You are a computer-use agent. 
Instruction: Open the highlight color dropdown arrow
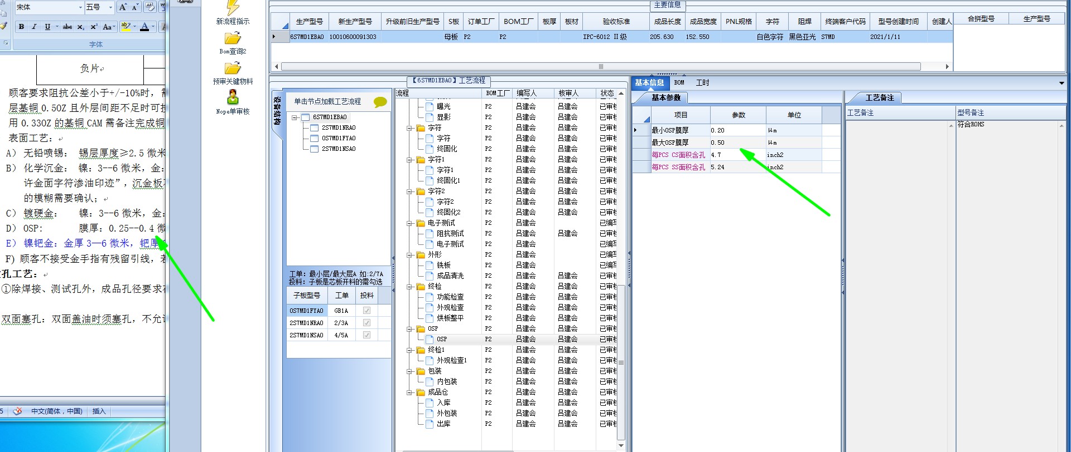134,26
